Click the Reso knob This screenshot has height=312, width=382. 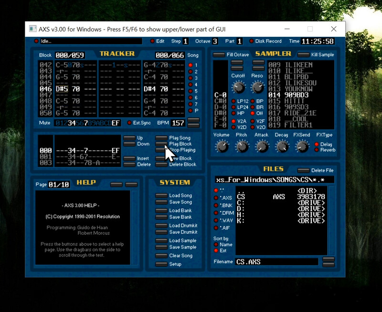point(257,87)
